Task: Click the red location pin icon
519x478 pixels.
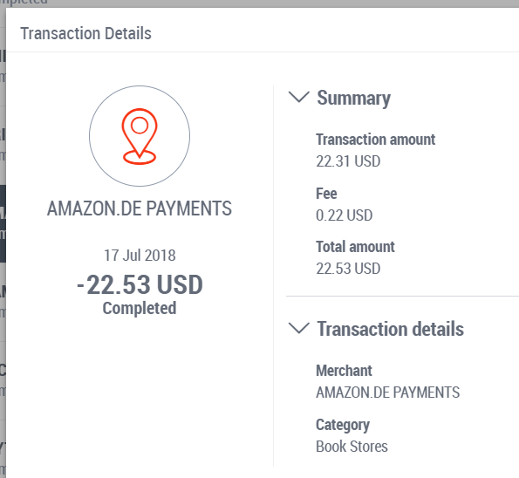Action: 140,136
